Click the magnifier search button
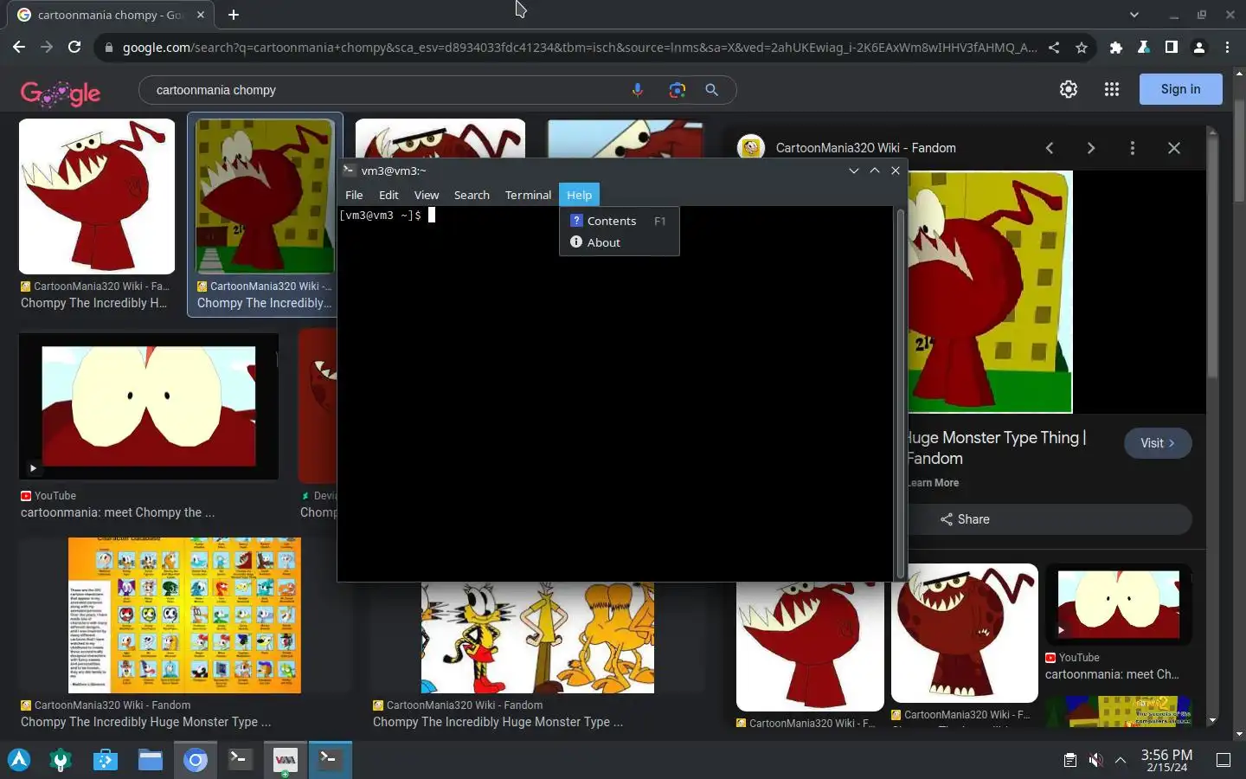The image size is (1246, 779). [x=711, y=90]
